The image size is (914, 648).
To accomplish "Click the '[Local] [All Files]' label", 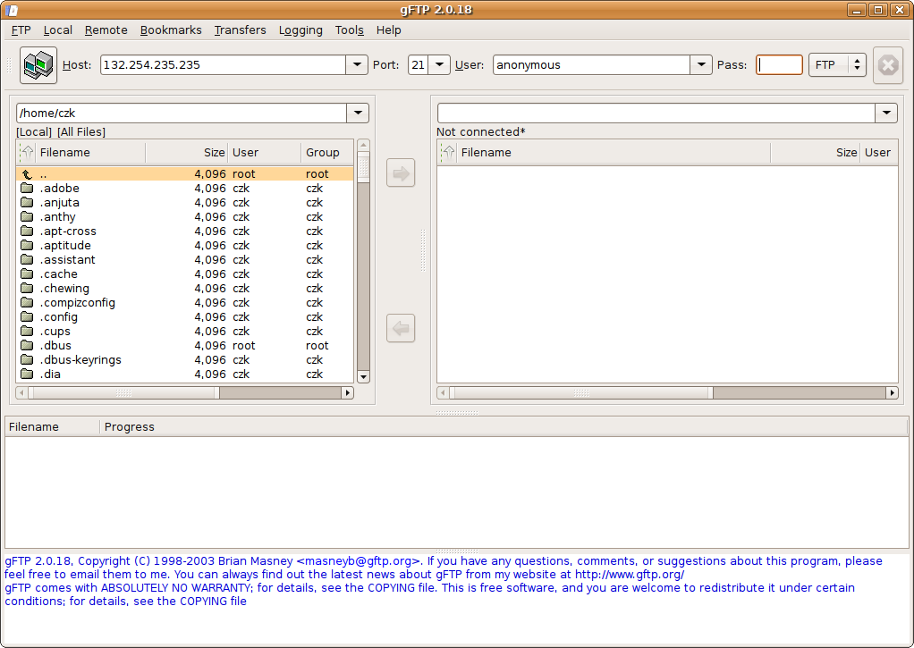I will click(x=61, y=131).
